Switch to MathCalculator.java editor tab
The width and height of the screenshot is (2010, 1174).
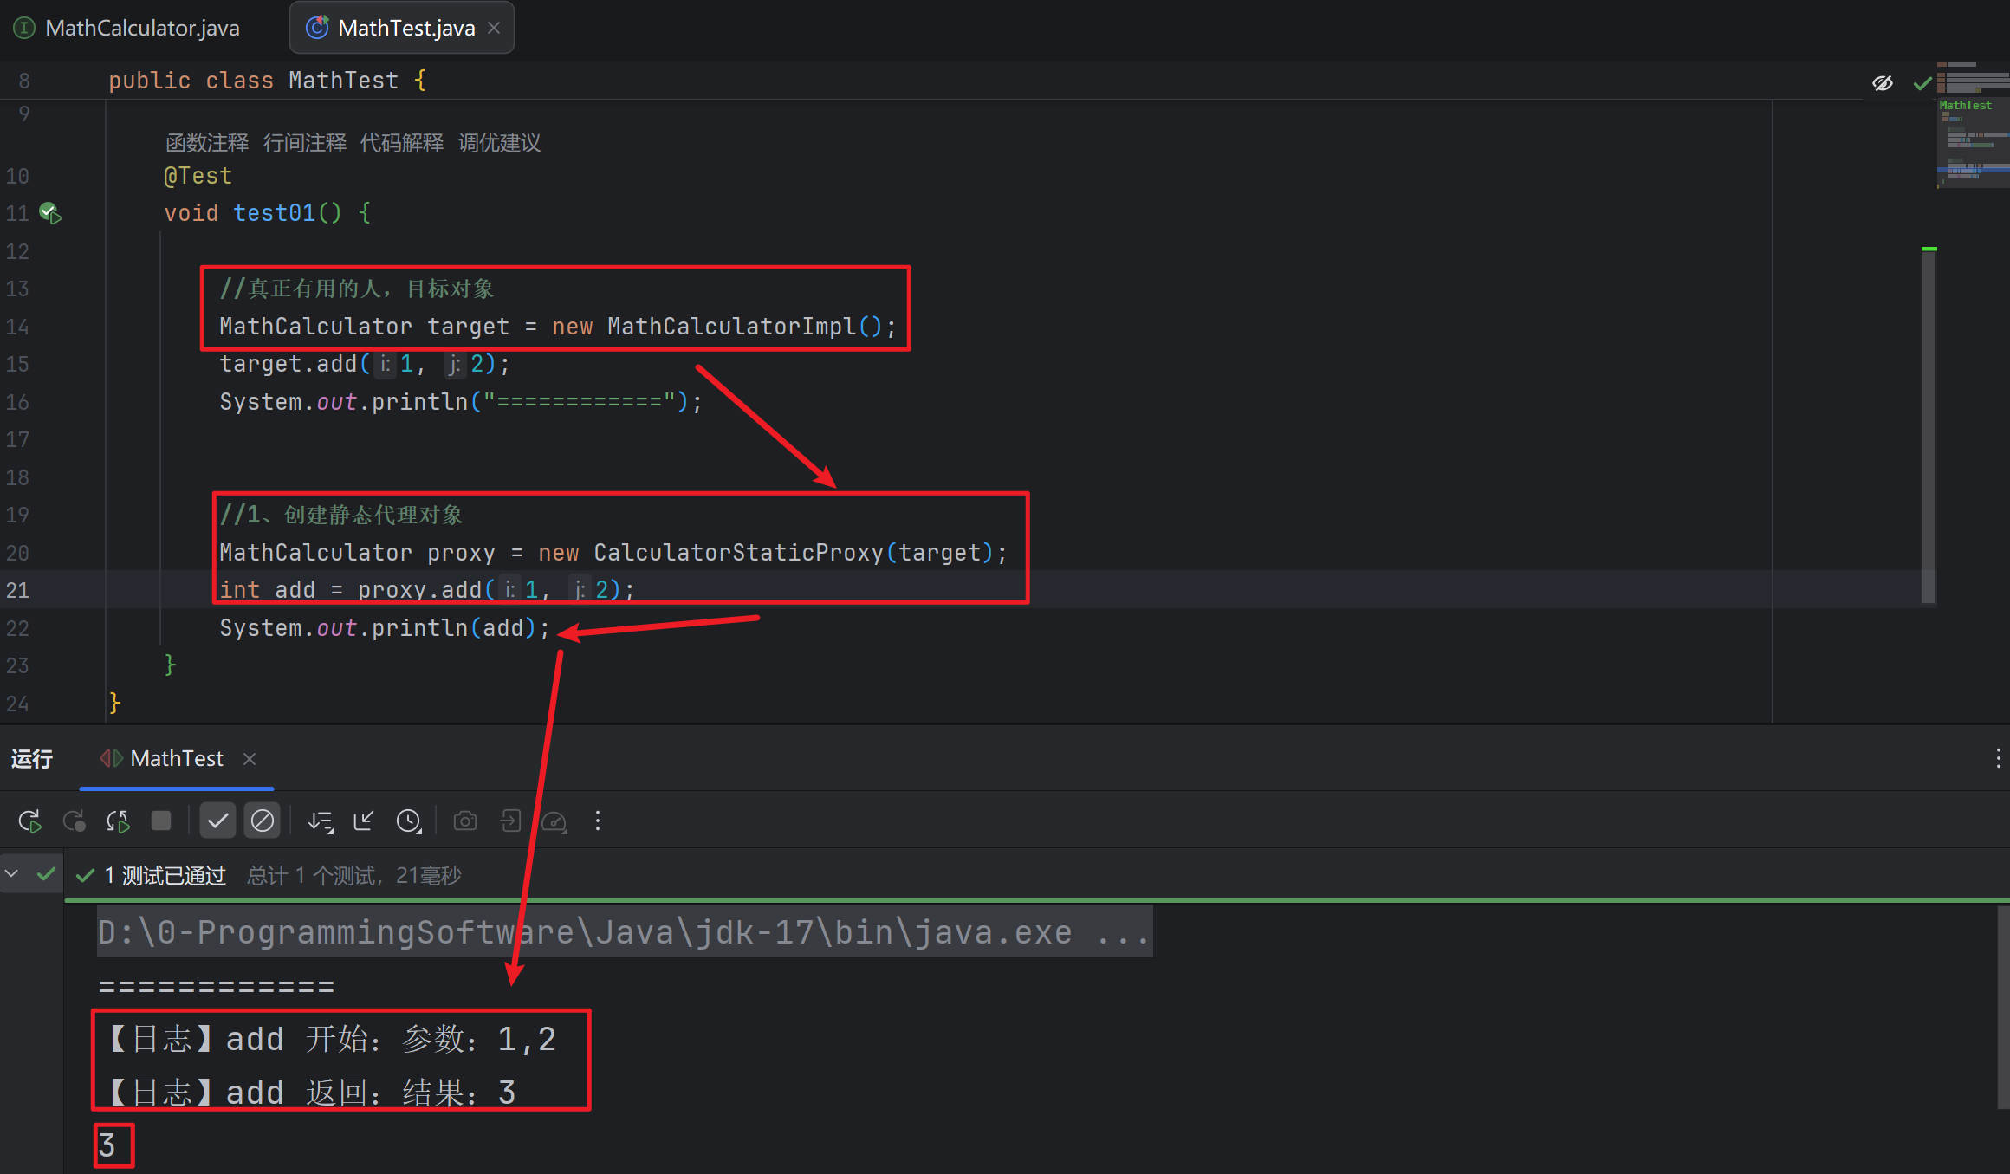pyautogui.click(x=141, y=28)
